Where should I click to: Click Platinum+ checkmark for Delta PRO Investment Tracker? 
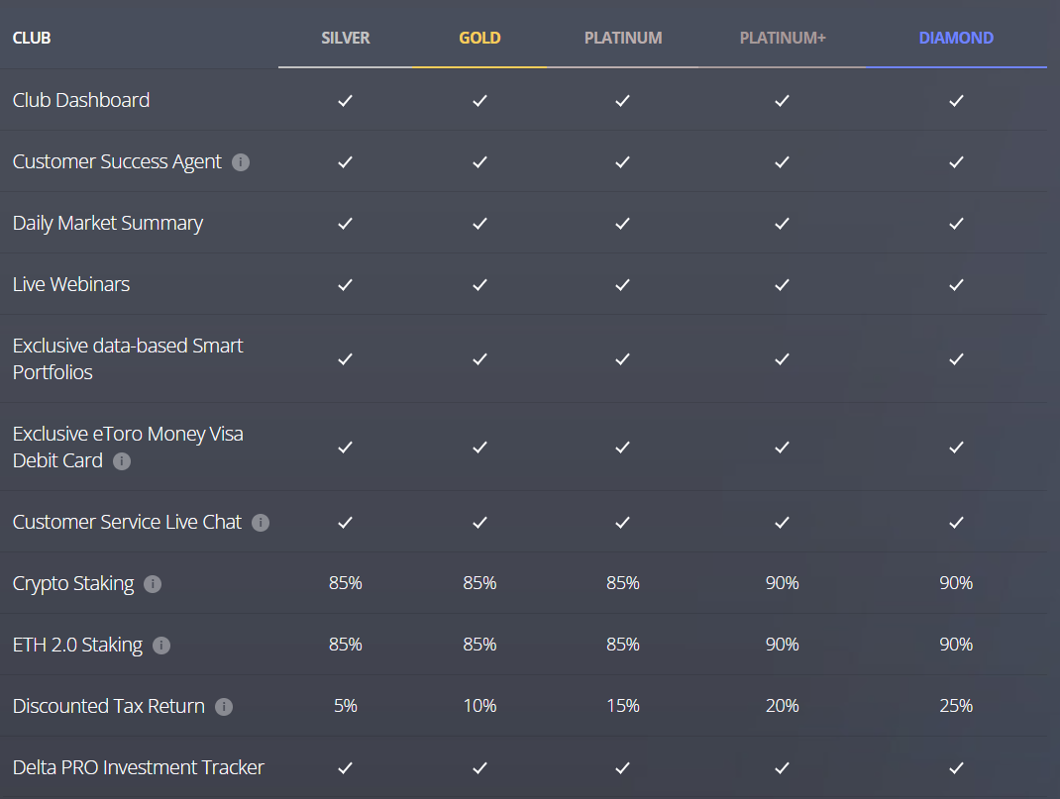(x=783, y=768)
